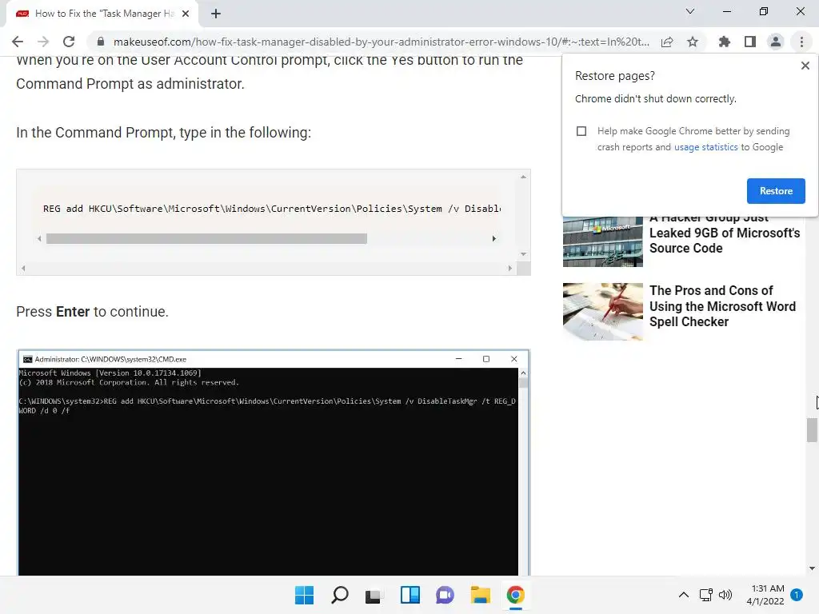Image resolution: width=819 pixels, height=614 pixels.
Task: Open File Explorer from the taskbar
Action: (x=480, y=595)
